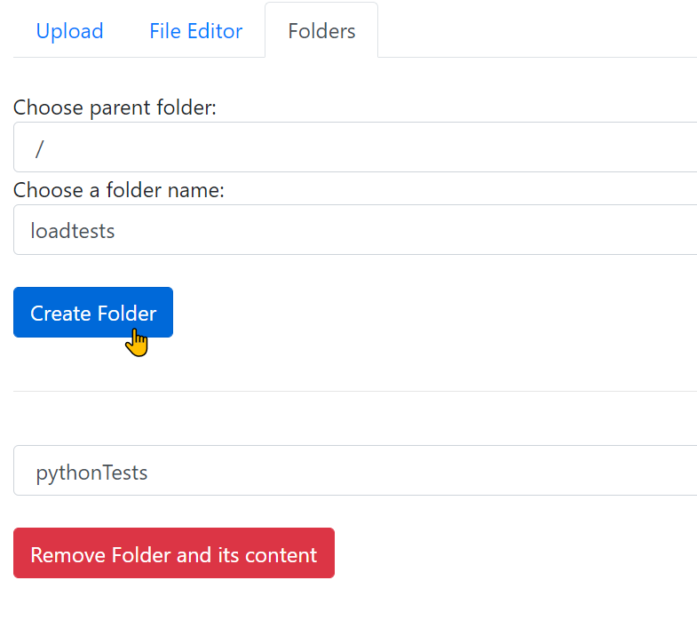697x620 pixels.
Task: Click the 'pythonTests' text in the selector
Action: tap(91, 473)
